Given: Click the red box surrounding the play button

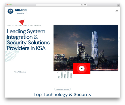Looking at the screenshot, I should coord(82,69).
